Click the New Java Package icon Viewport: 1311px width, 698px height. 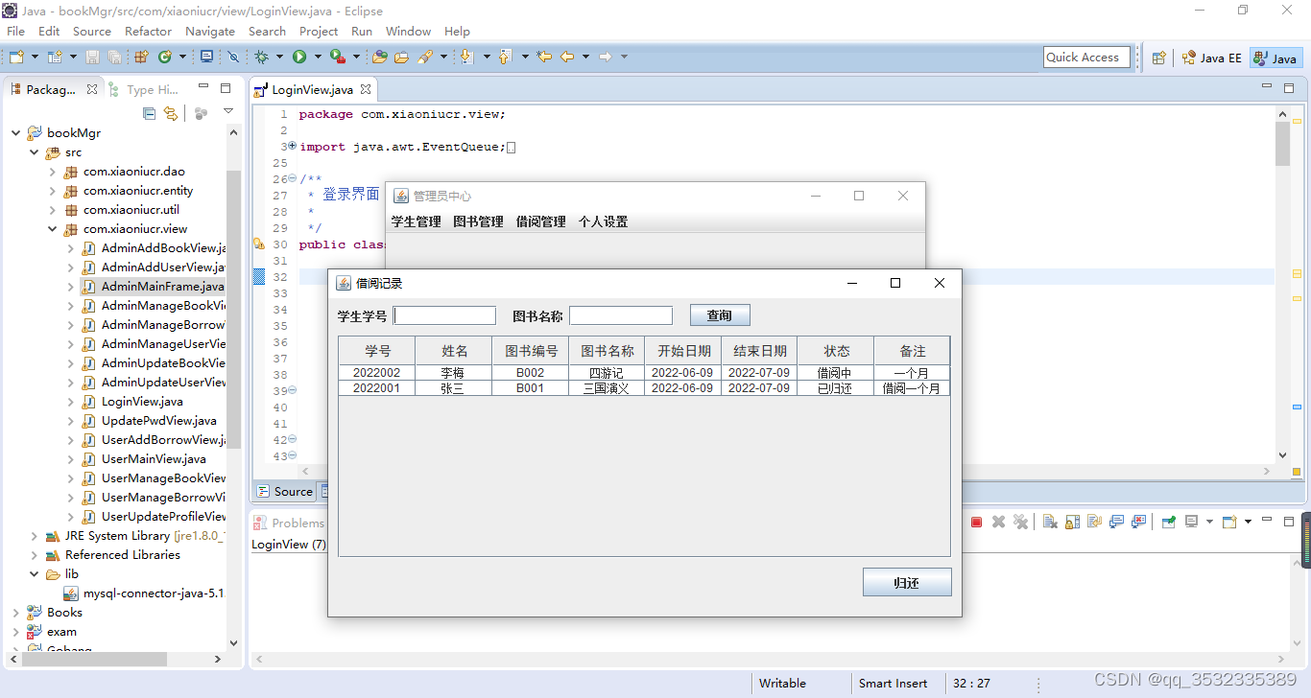click(141, 58)
